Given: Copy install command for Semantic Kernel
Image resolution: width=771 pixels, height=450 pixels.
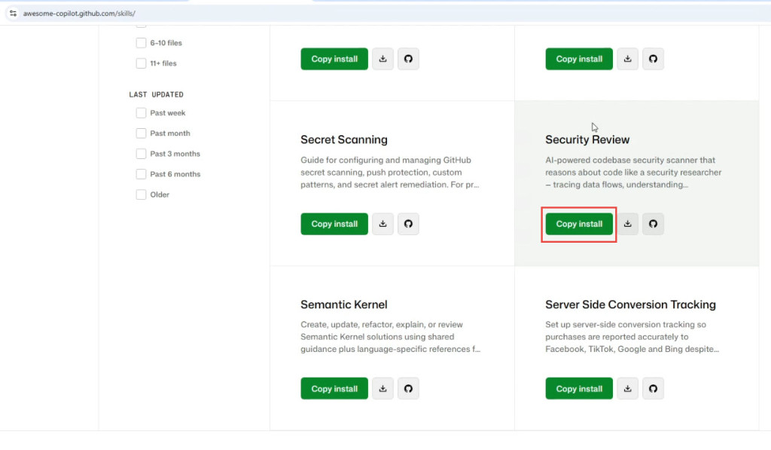Looking at the screenshot, I should point(334,388).
